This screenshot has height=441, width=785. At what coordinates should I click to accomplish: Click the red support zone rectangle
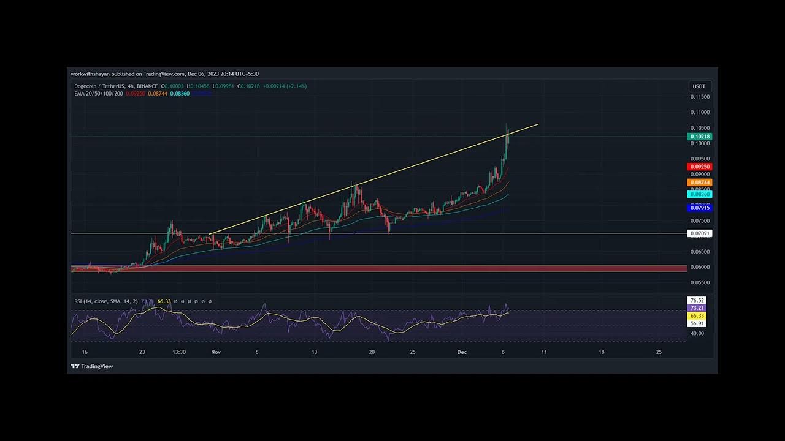tap(368, 268)
